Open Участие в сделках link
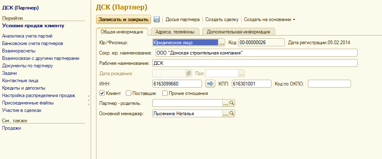Screen dimensions: 382x159 coord(22,110)
